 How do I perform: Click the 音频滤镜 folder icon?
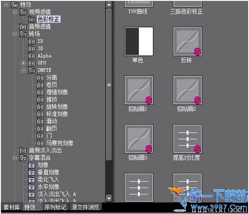(x=23, y=27)
